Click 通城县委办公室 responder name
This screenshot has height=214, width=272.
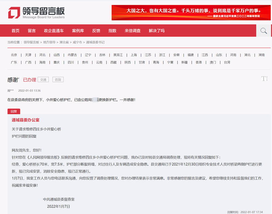click(x=26, y=120)
